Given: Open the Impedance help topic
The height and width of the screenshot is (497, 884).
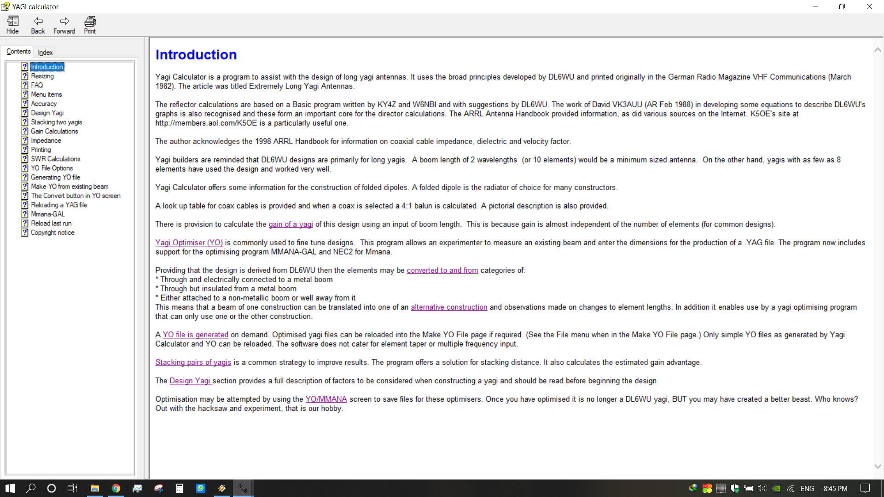Looking at the screenshot, I should (47, 140).
